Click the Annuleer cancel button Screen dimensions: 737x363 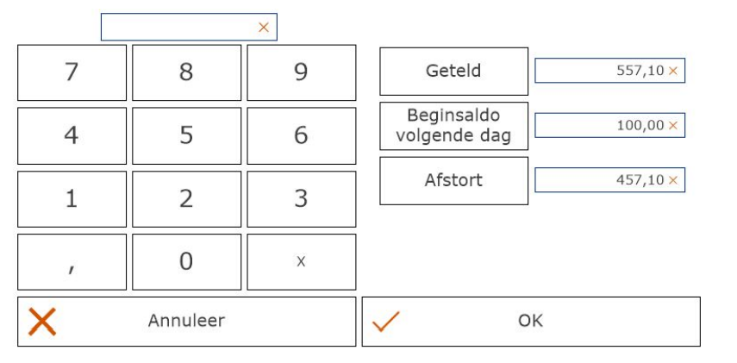pos(186,322)
